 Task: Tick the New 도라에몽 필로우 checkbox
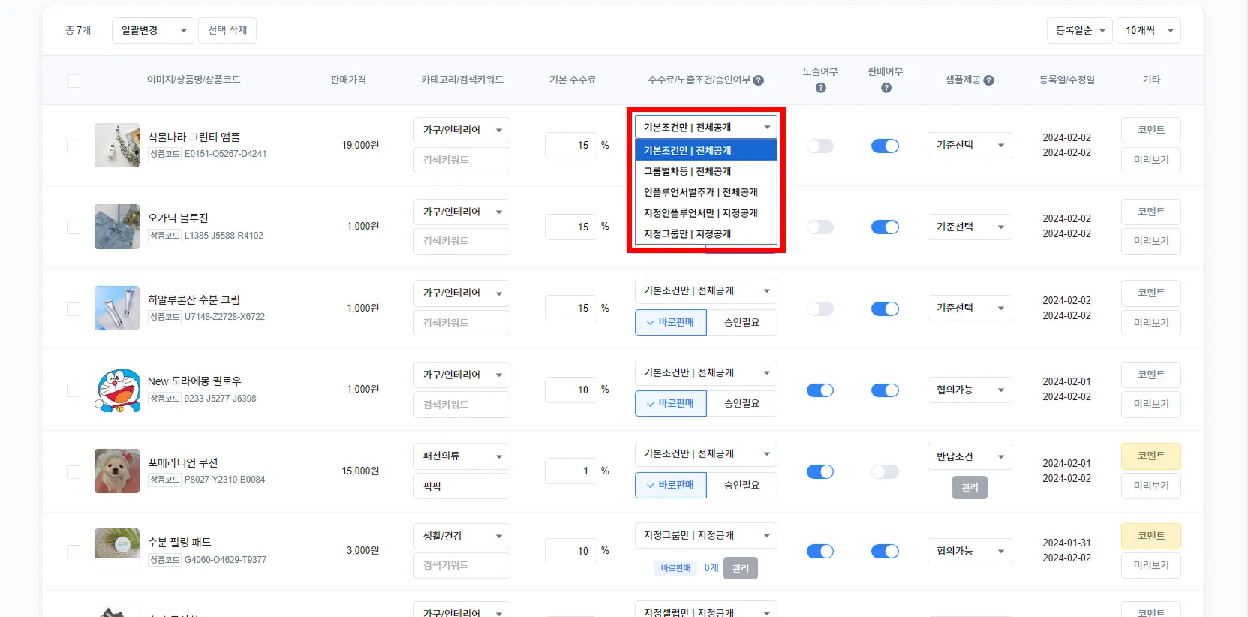coord(74,390)
